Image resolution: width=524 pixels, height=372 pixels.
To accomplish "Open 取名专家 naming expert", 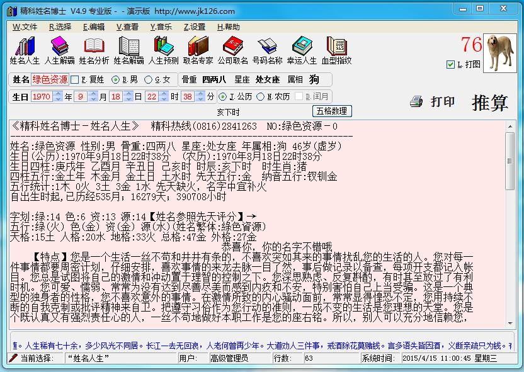I will (197, 50).
